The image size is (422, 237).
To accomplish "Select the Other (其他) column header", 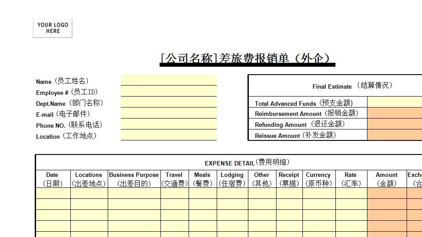I will point(262,179).
